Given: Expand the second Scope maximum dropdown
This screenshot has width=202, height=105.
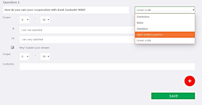Looking at the screenshot, I should [x=45, y=57].
